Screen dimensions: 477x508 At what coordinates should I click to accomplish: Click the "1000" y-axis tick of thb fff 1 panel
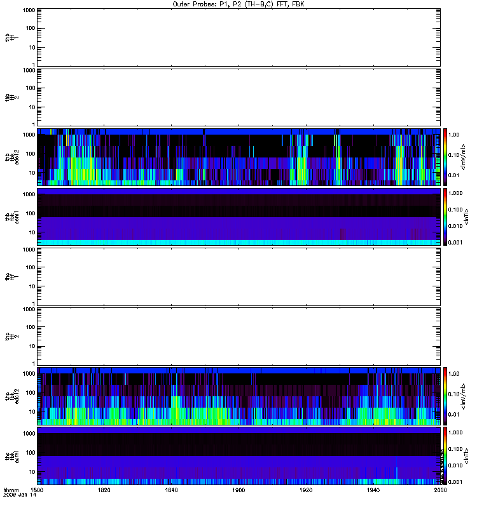29,10
